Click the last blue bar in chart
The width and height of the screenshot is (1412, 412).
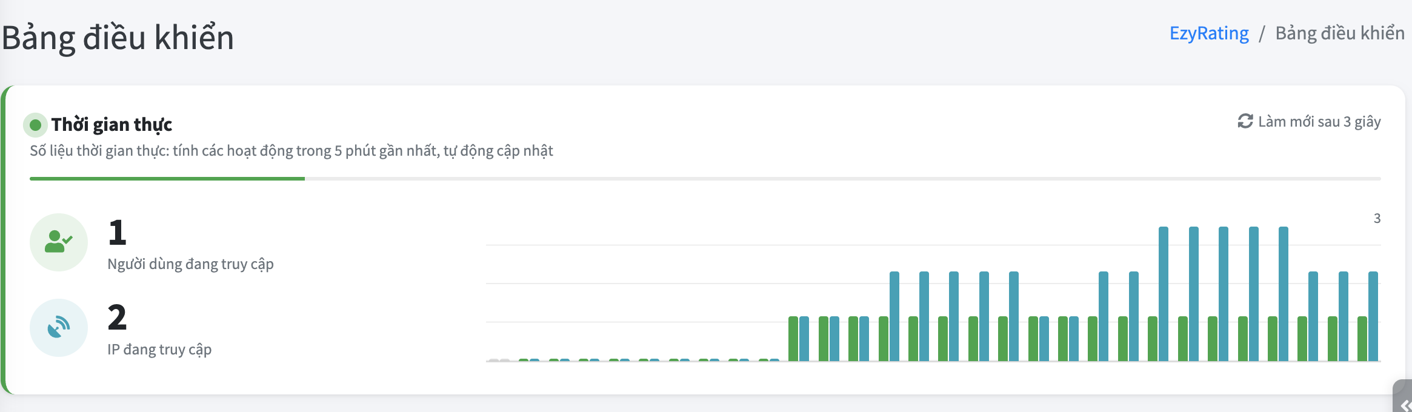[1373, 316]
